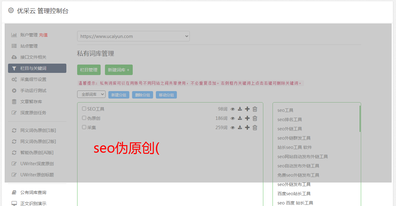This screenshot has width=396, height=206.
Task: Check the 伪原创 library checkbox
Action: (84, 118)
